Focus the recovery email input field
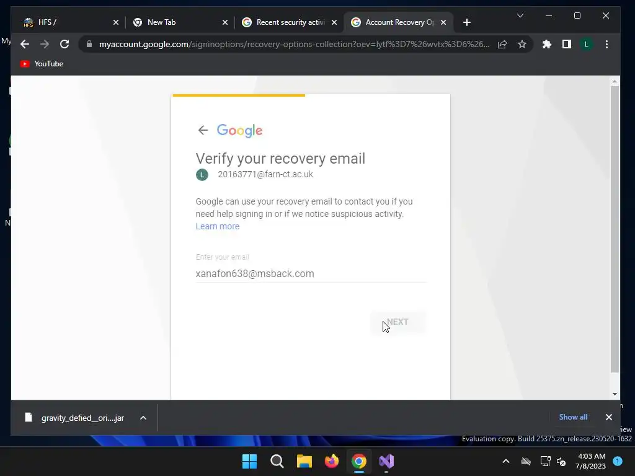Screen dimensions: 635x476 311,273
